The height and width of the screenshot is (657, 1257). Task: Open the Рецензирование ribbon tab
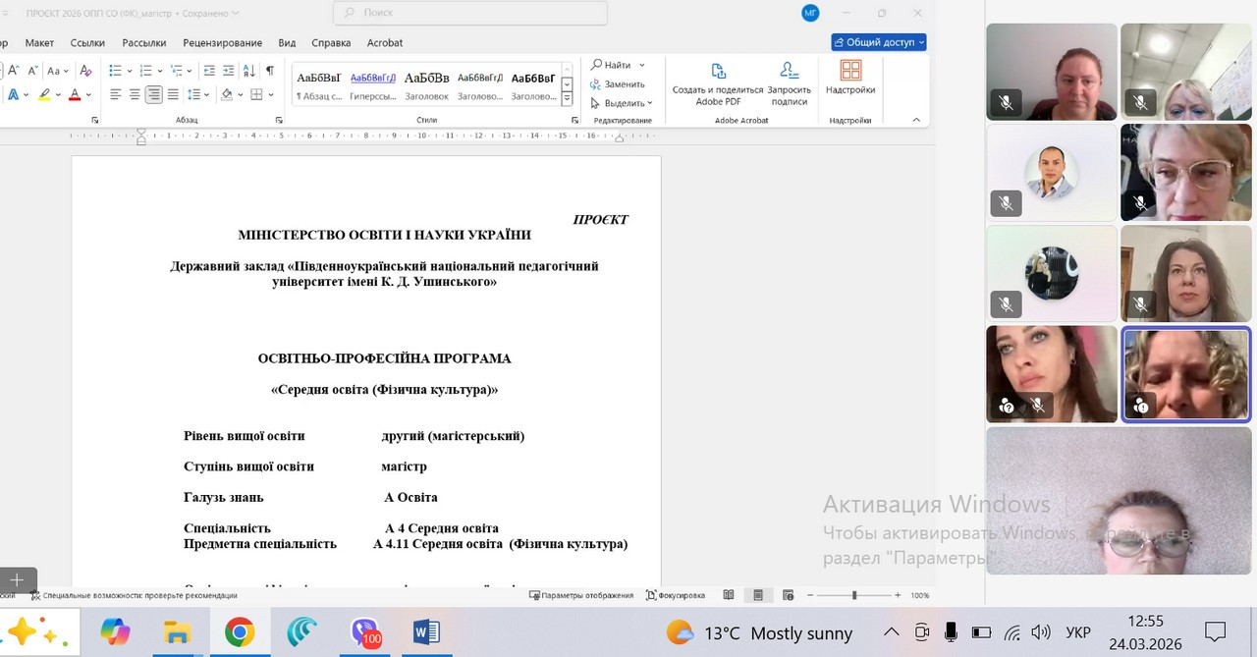222,43
